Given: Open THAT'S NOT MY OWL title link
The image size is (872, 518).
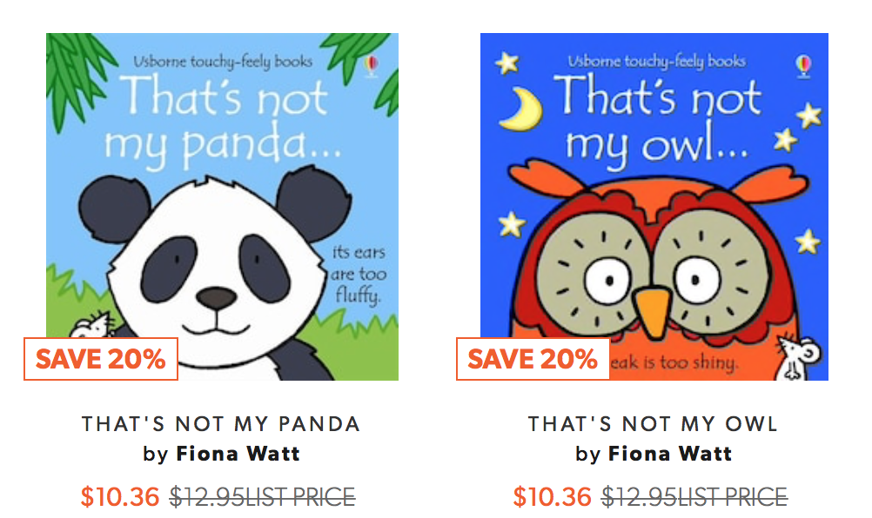Looking at the screenshot, I should (x=654, y=424).
